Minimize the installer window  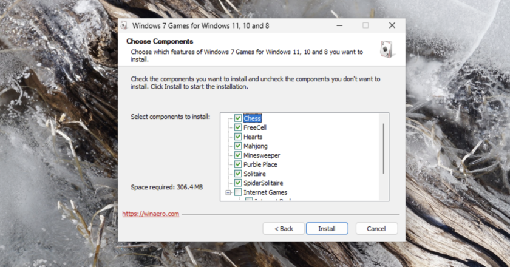(x=339, y=25)
